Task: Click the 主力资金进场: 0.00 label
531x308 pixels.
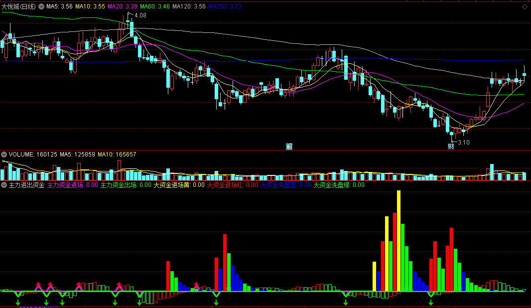Action: (72, 185)
